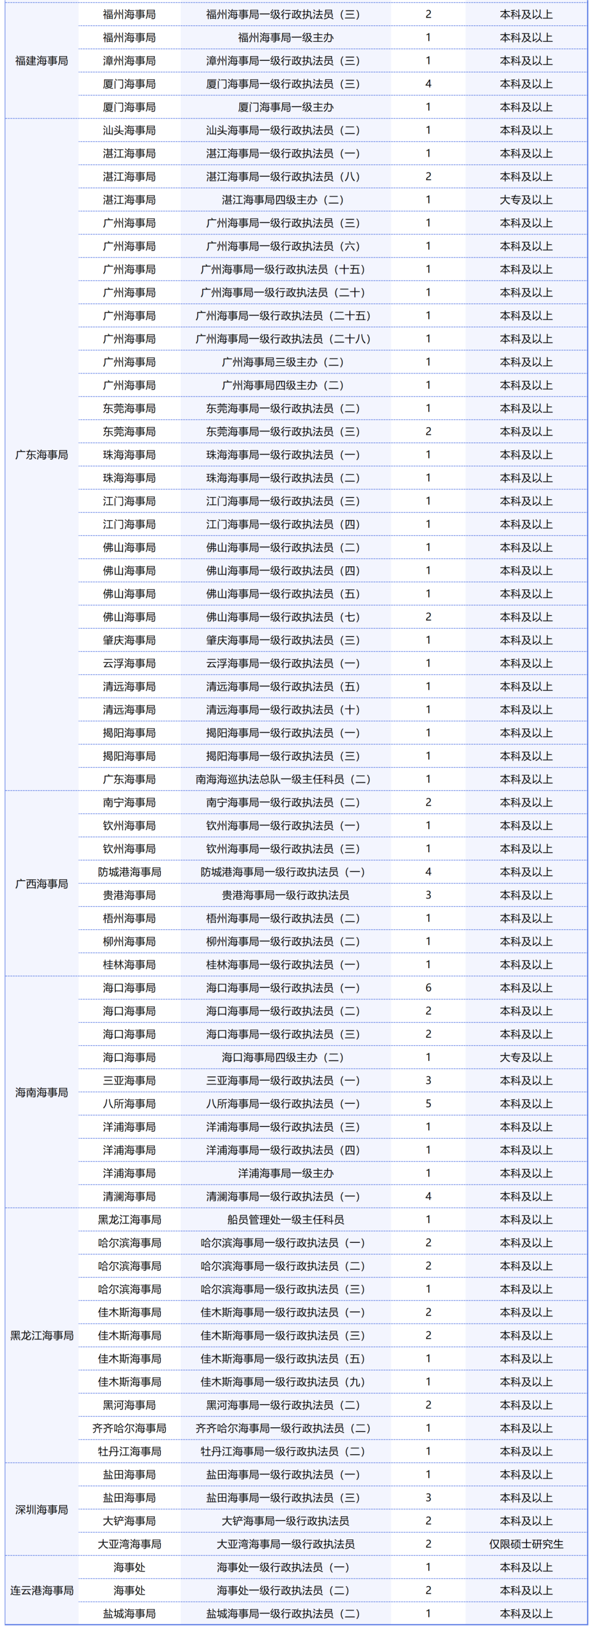Click 湛江海事局四级主办（二） cell
The image size is (593, 1630).
pos(286,200)
